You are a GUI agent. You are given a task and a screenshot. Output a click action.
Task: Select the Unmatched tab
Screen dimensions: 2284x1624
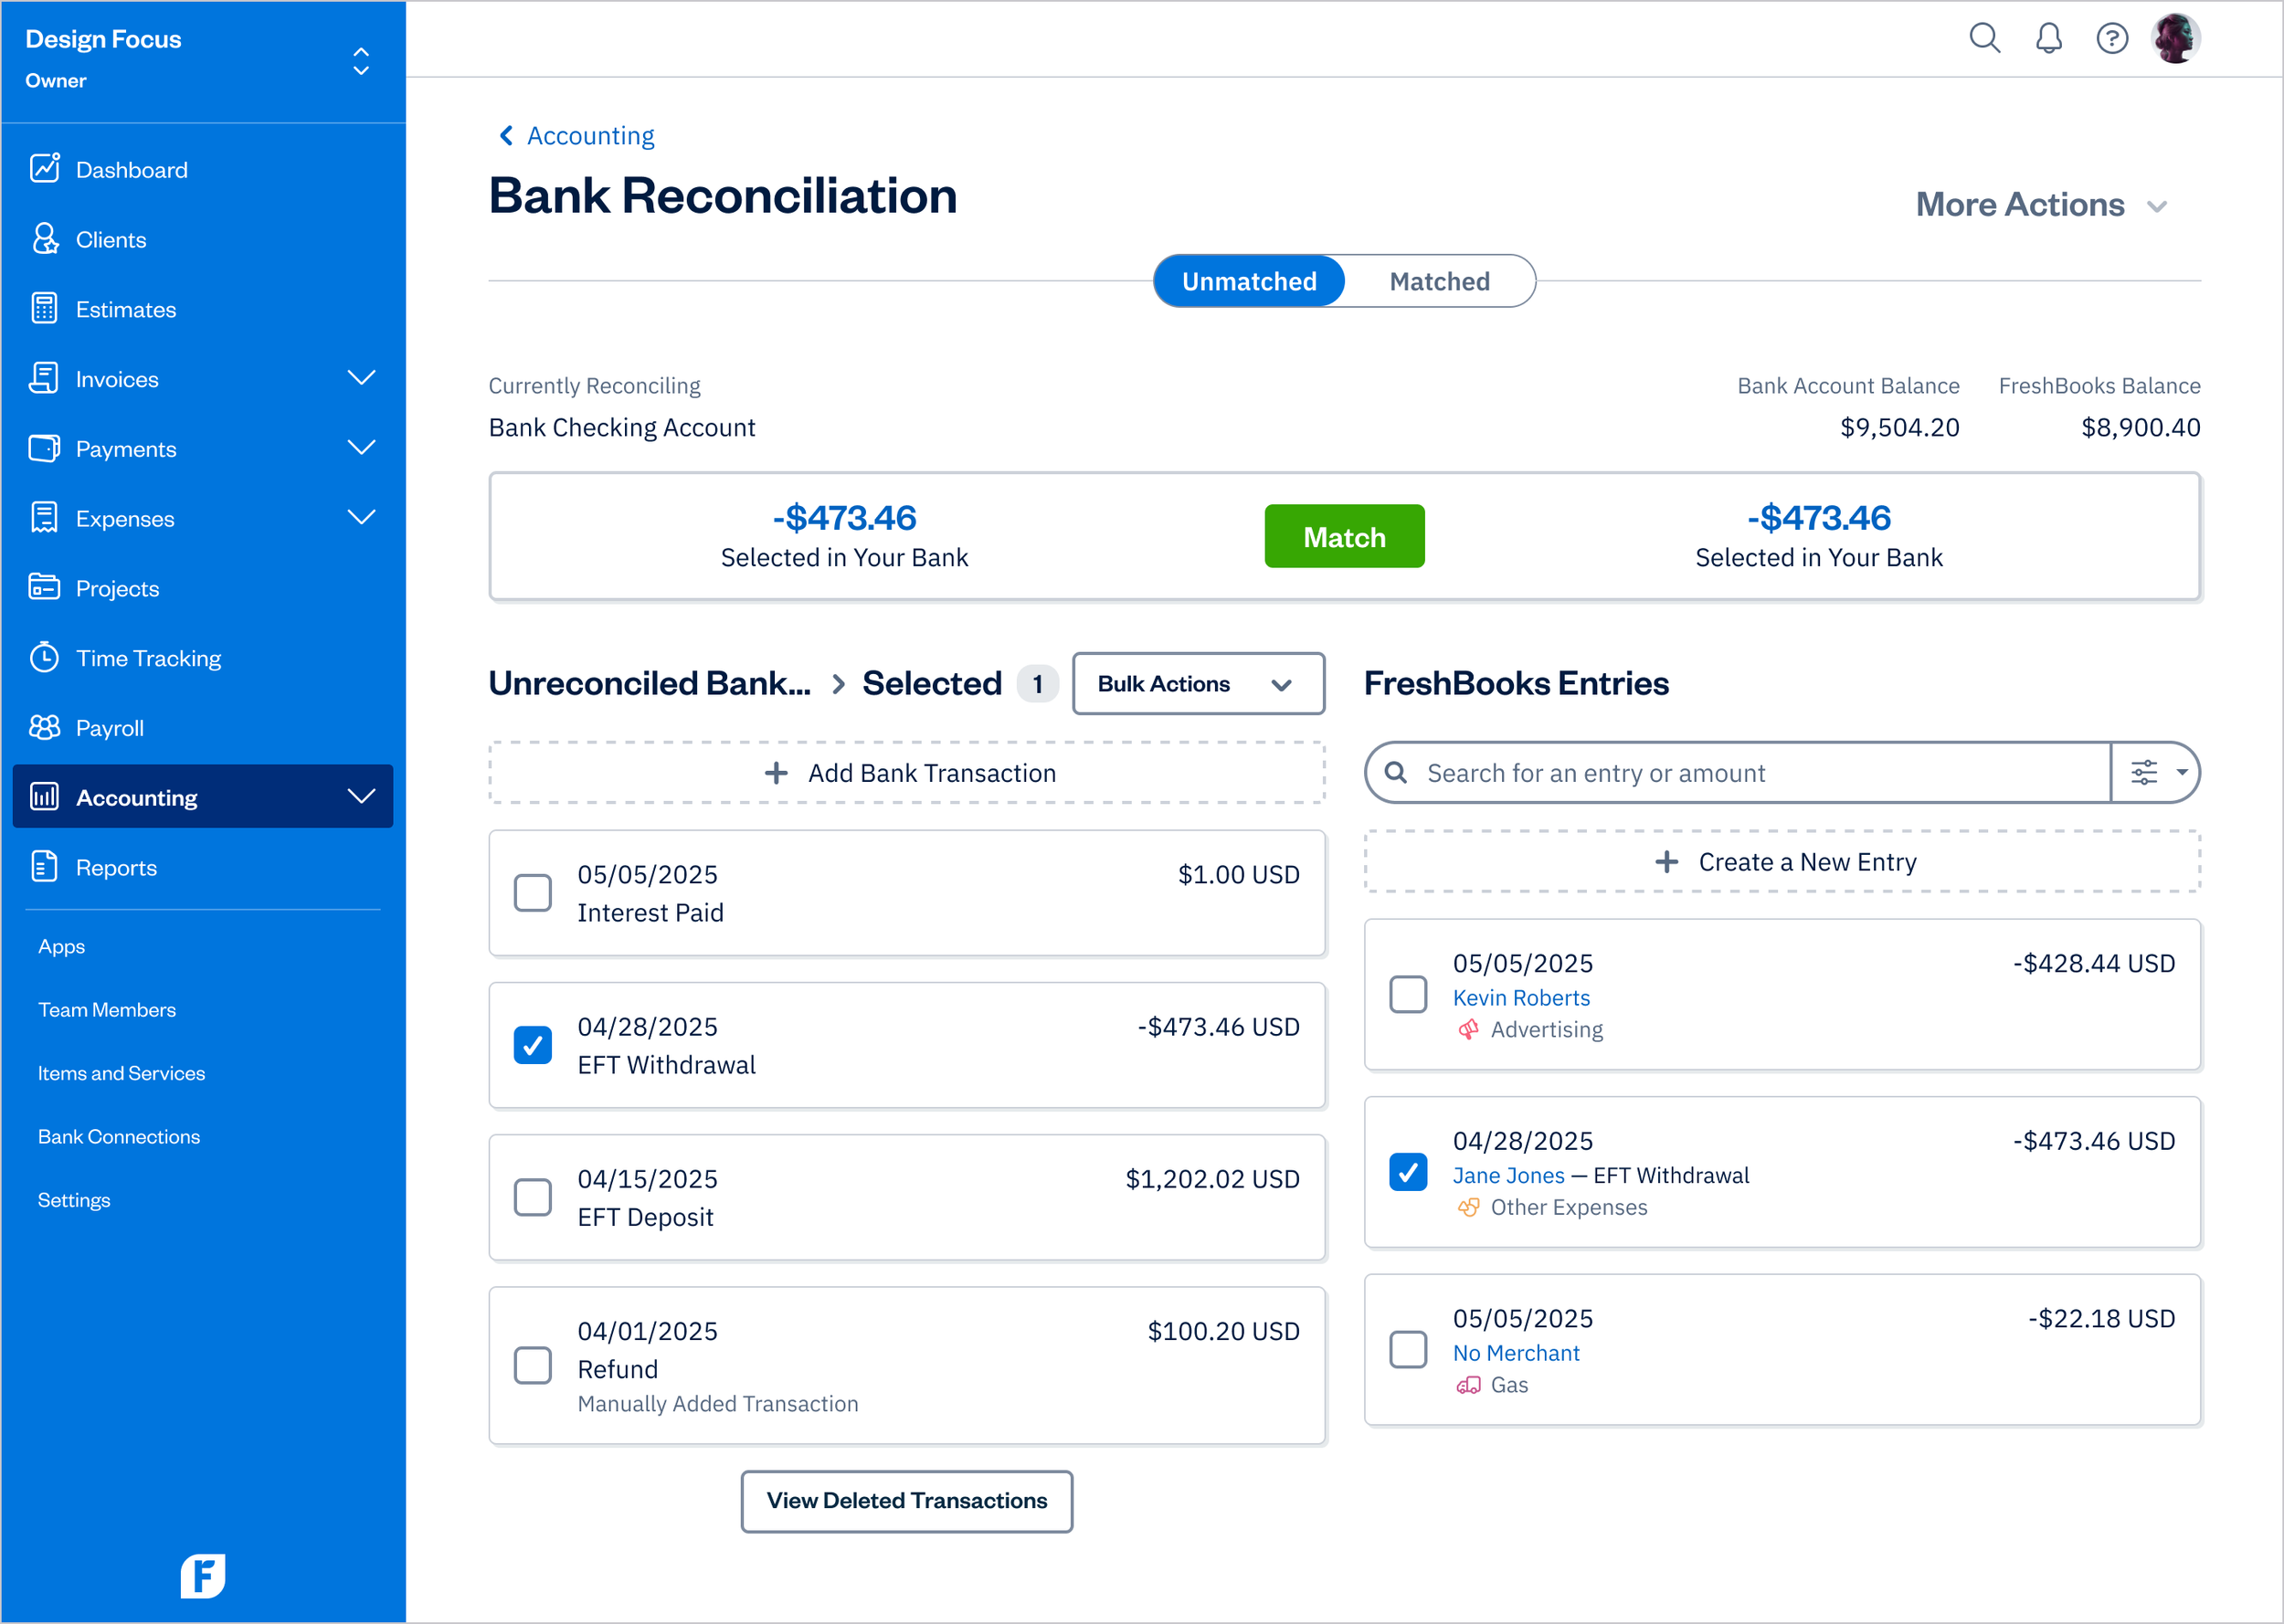point(1249,281)
